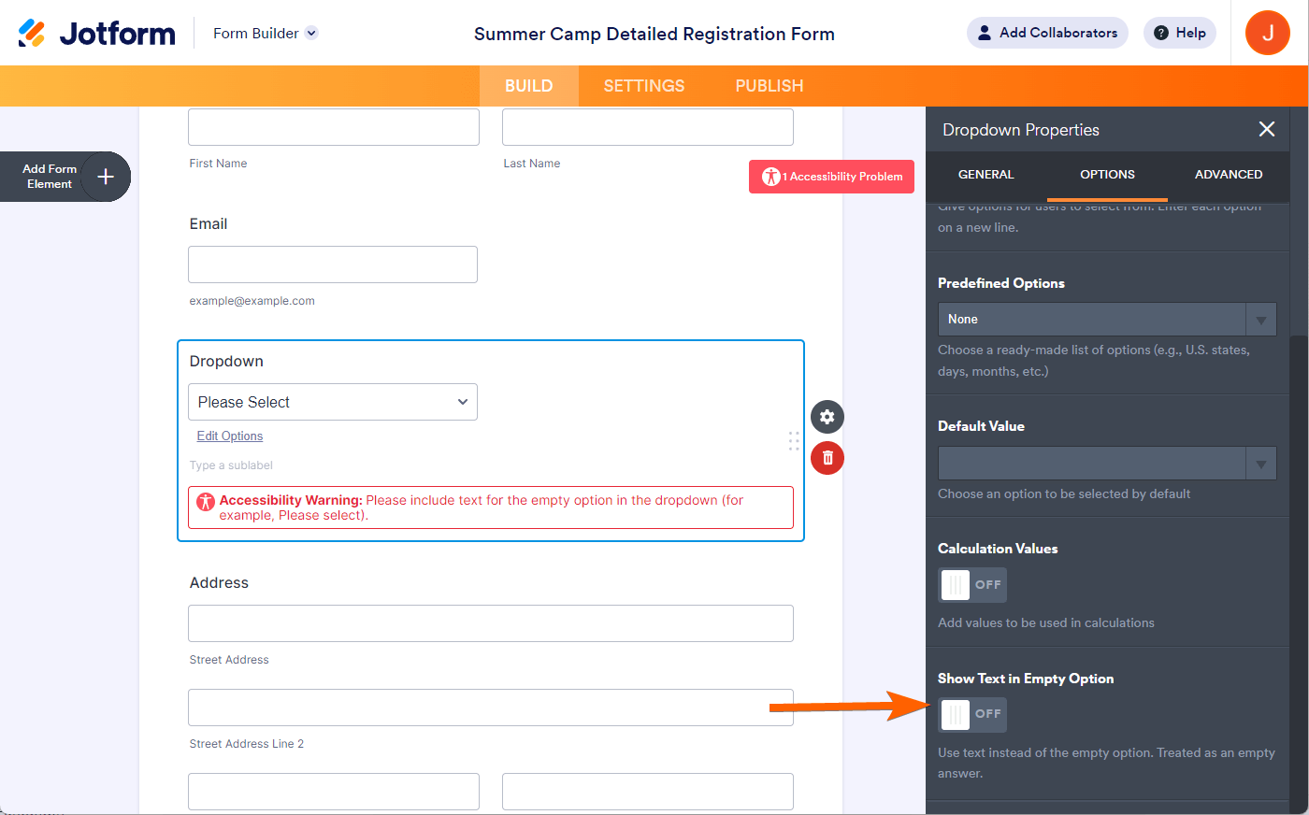Click the Help question mark icon
The height and width of the screenshot is (815, 1309).
(1161, 33)
